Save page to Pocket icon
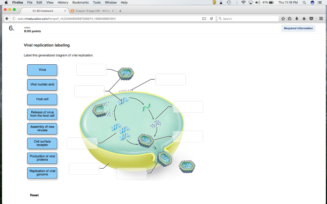This screenshot has height=204, width=327. pyautogui.click(x=311, y=18)
